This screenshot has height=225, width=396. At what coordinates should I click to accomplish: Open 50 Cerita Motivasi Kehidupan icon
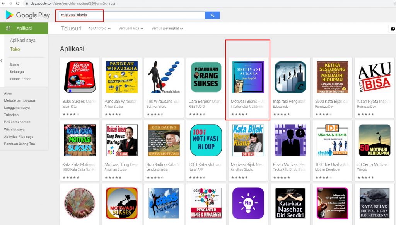click(x=374, y=140)
